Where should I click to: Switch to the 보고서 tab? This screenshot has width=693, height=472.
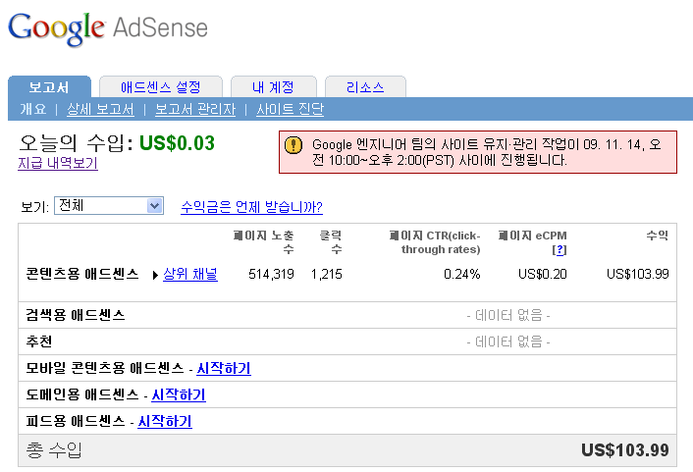coord(49,86)
